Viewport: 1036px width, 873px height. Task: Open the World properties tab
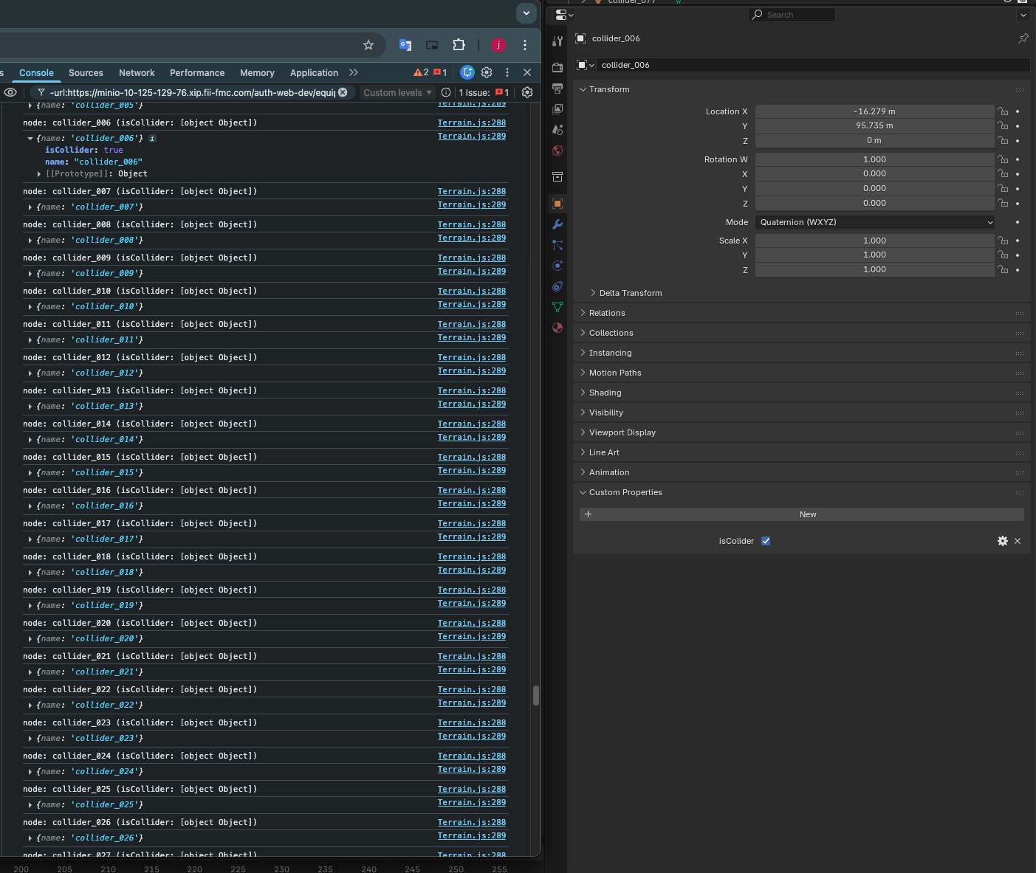pyautogui.click(x=558, y=151)
